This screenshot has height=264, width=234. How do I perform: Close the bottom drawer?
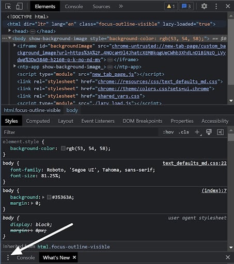tap(228, 257)
